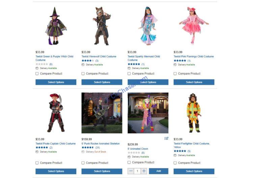Click delivery box icon under Punk Rocker Skeleton
Image resolution: width=253 pixels, height=178 pixels.
click(x=83, y=152)
